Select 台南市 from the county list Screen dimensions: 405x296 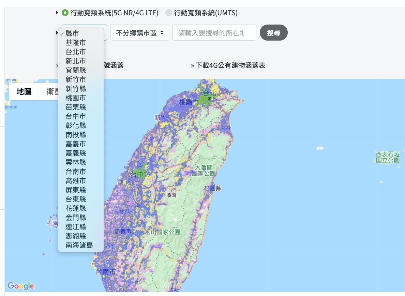click(x=81, y=172)
